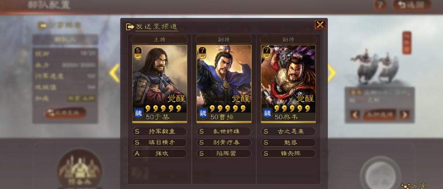The height and width of the screenshot is (189, 443).
Task: Select the 持军毅重 skill
Action: 160,131
